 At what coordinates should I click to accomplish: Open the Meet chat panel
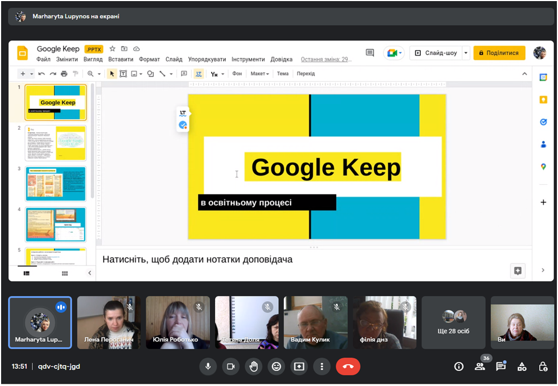[x=501, y=367]
